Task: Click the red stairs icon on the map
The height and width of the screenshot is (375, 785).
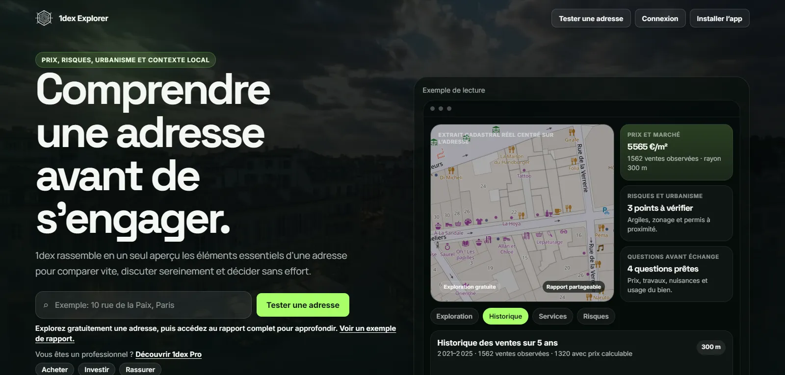Action: click(441, 153)
